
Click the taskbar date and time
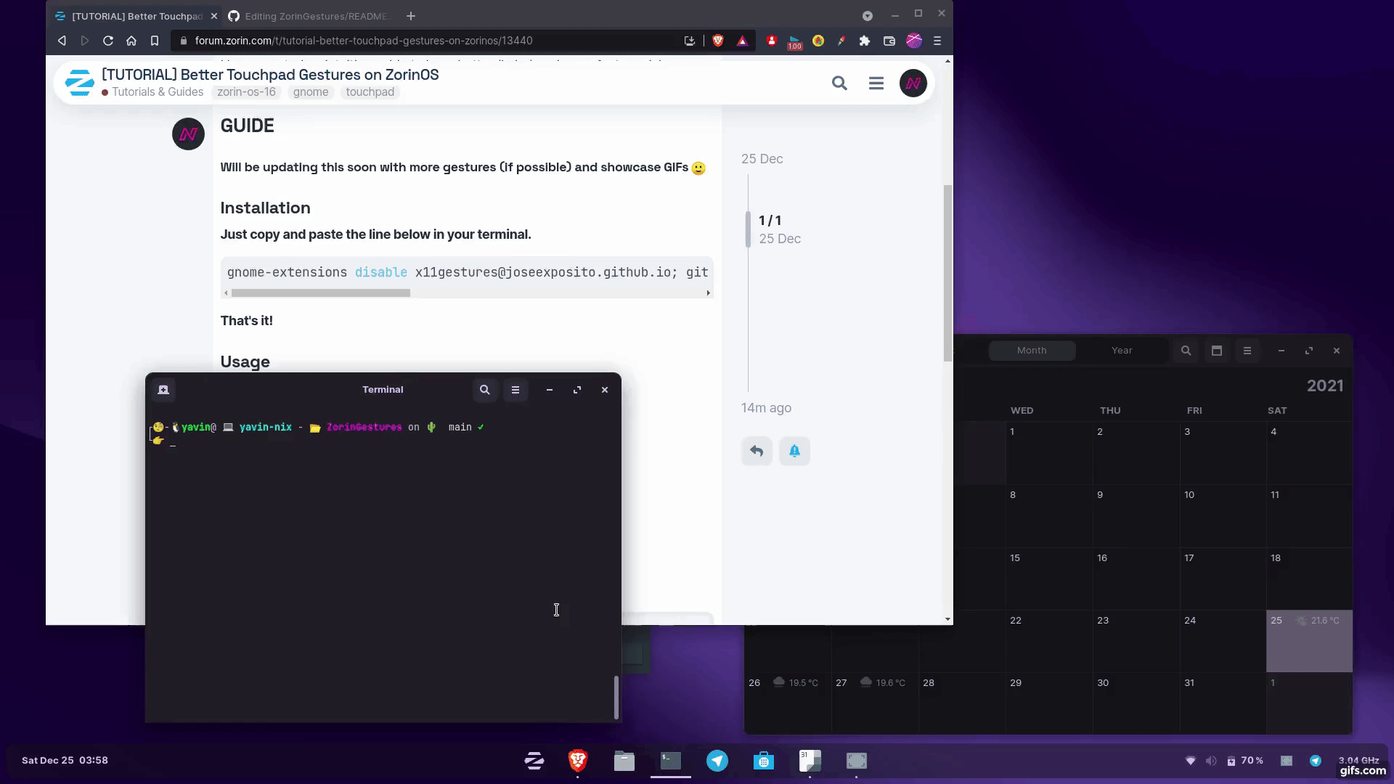coord(65,761)
